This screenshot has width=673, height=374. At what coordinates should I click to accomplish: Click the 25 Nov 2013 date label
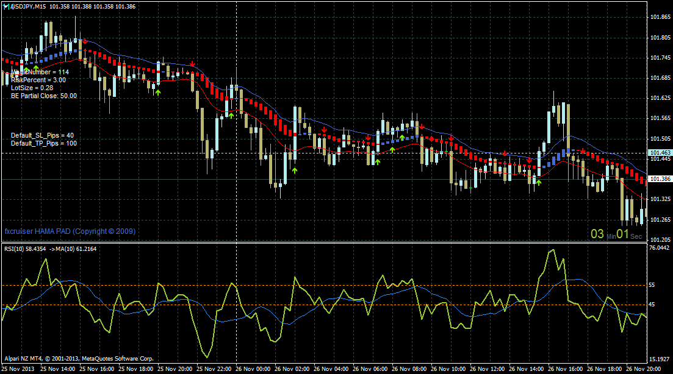coord(18,369)
